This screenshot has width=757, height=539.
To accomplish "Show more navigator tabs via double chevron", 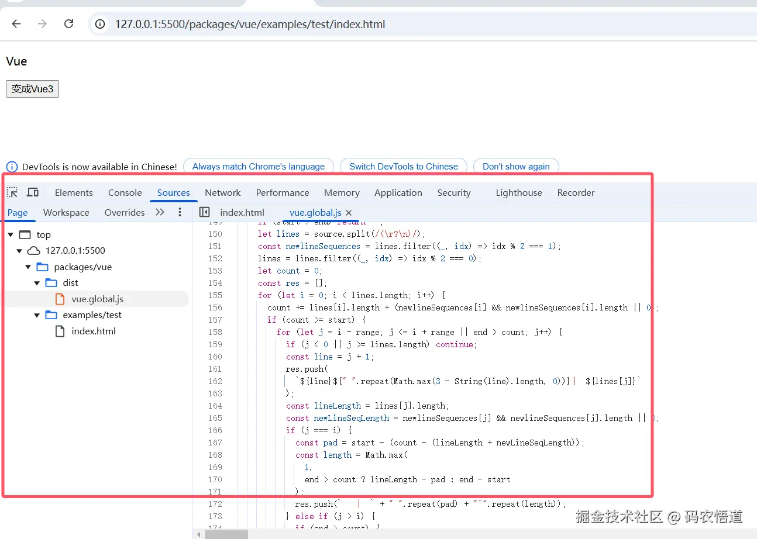I will click(160, 212).
